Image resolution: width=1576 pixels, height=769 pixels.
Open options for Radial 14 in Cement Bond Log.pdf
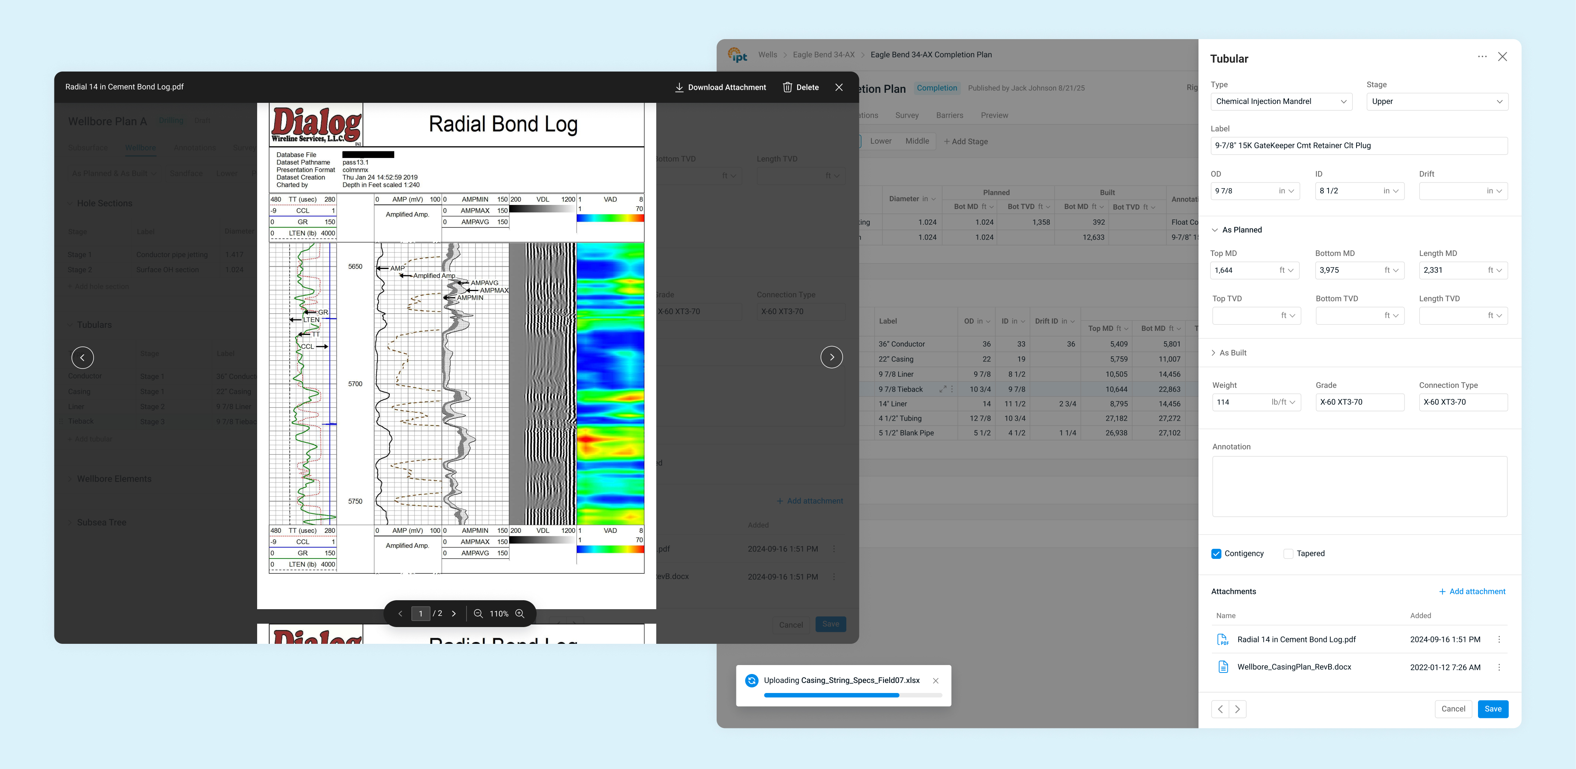(1498, 639)
